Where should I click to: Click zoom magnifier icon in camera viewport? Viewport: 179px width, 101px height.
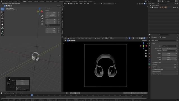coord(146,50)
